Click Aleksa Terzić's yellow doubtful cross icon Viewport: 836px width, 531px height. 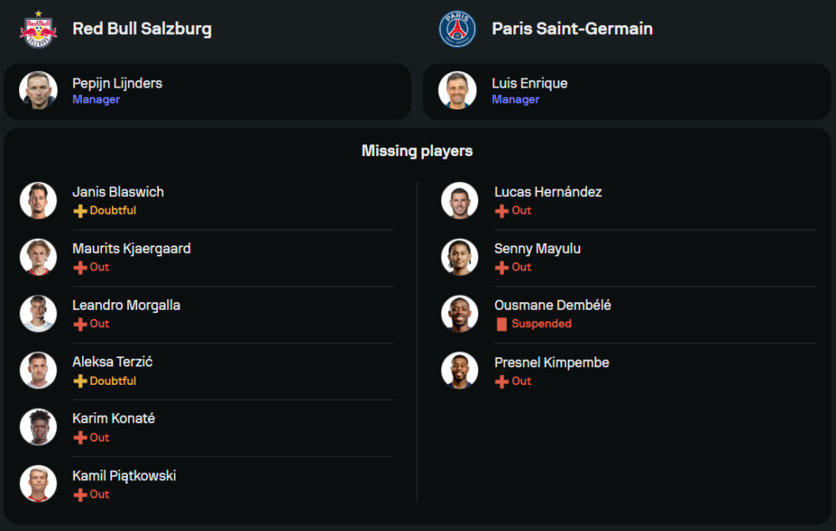click(80, 382)
